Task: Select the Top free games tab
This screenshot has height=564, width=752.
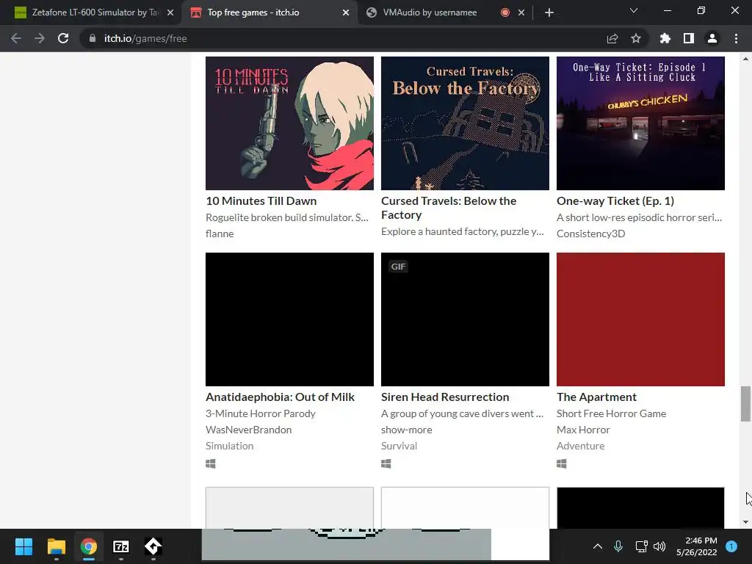Action: click(270, 12)
